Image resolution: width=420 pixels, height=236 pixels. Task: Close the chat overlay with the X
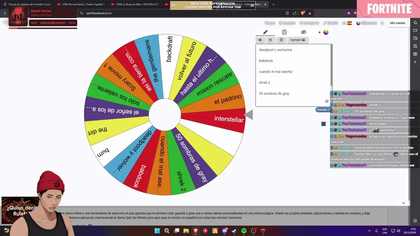pyautogui.click(x=324, y=124)
